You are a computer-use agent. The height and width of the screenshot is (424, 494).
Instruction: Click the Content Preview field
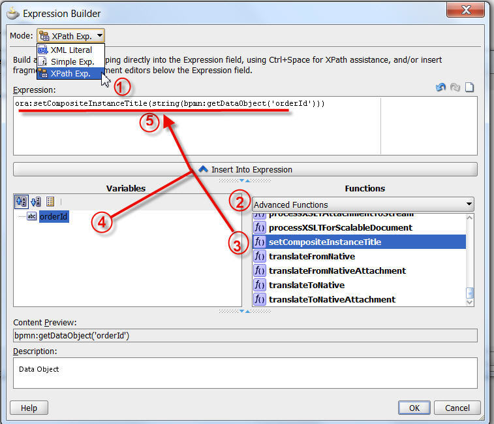(245, 335)
